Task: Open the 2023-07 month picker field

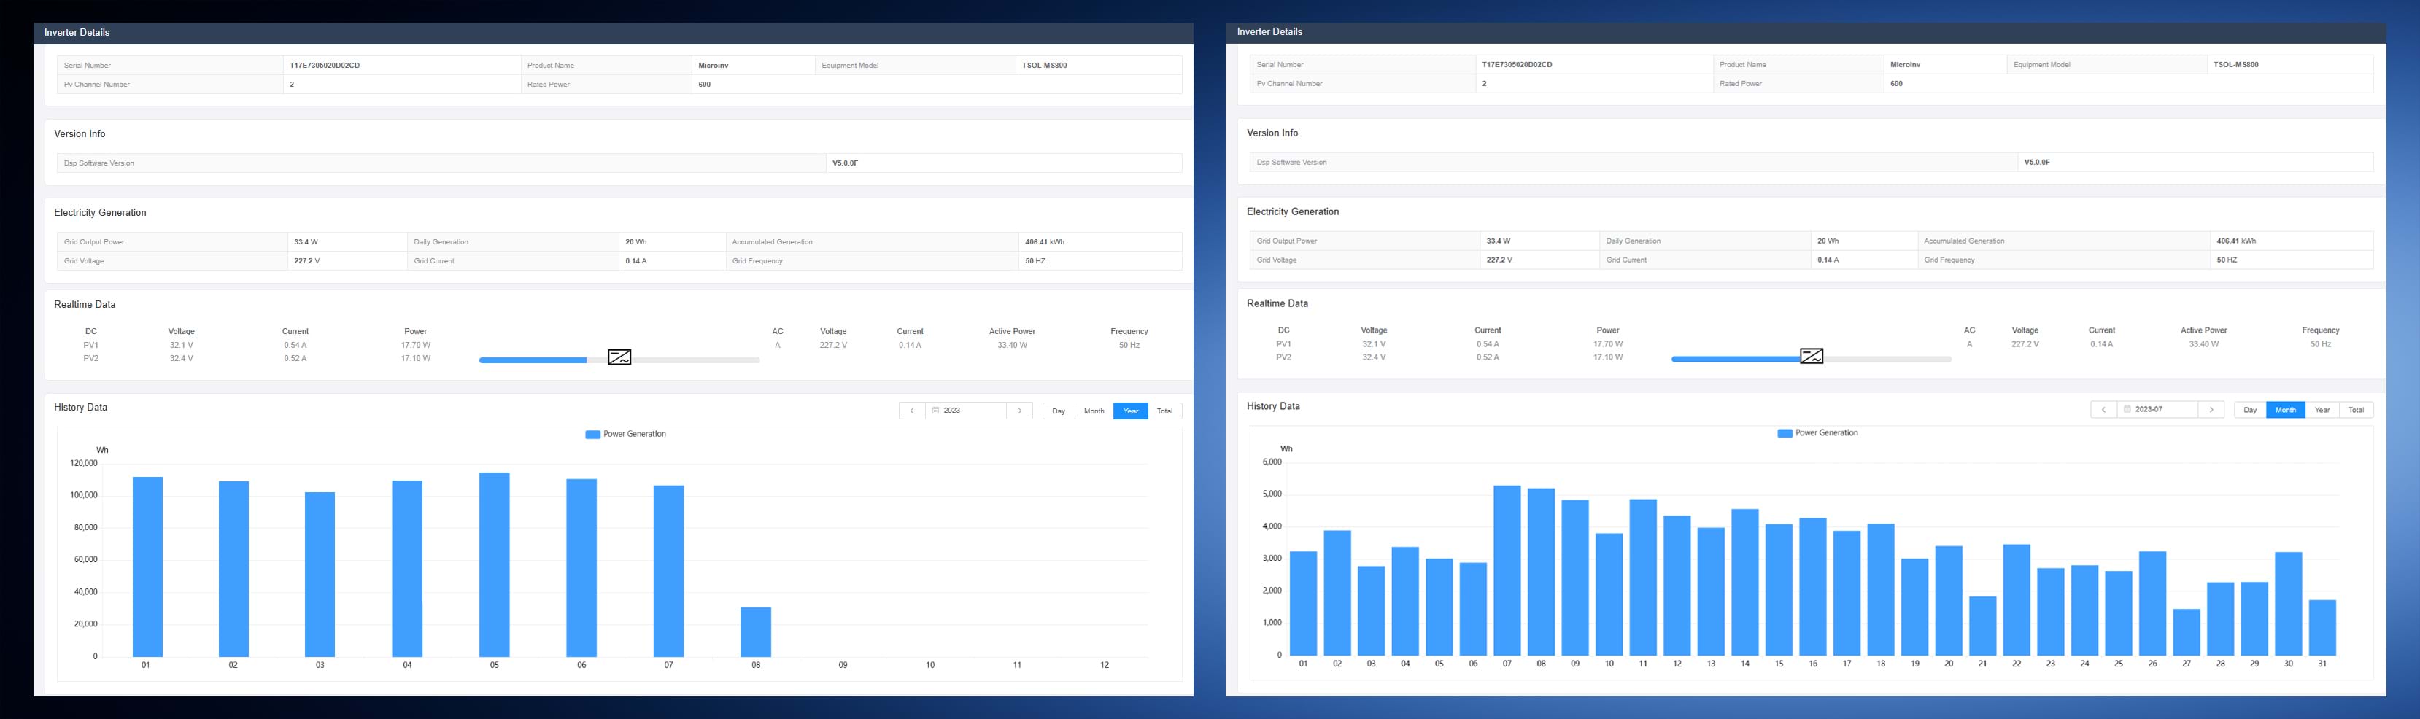Action: point(2161,411)
